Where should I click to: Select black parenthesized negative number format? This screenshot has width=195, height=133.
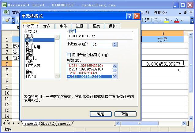coord(89,69)
